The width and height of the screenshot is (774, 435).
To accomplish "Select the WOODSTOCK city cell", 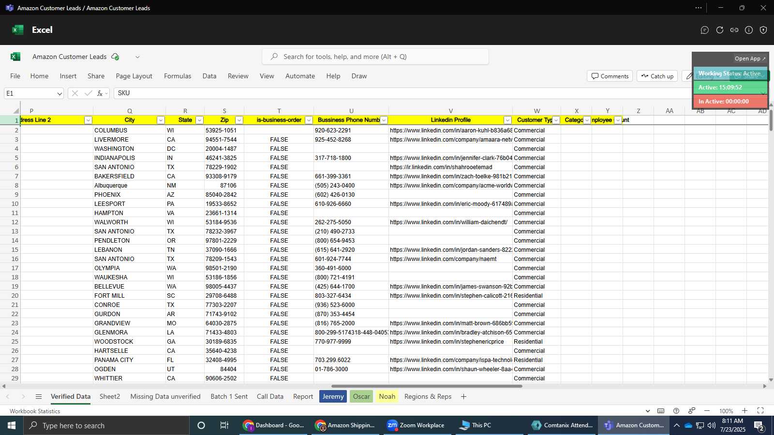I will click(129, 342).
